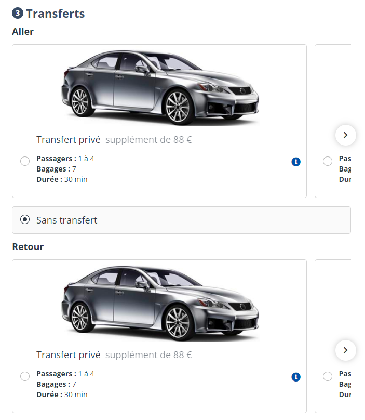Select Transfert privé radio under Retour
The width and height of the screenshot is (365, 420).
25,376
